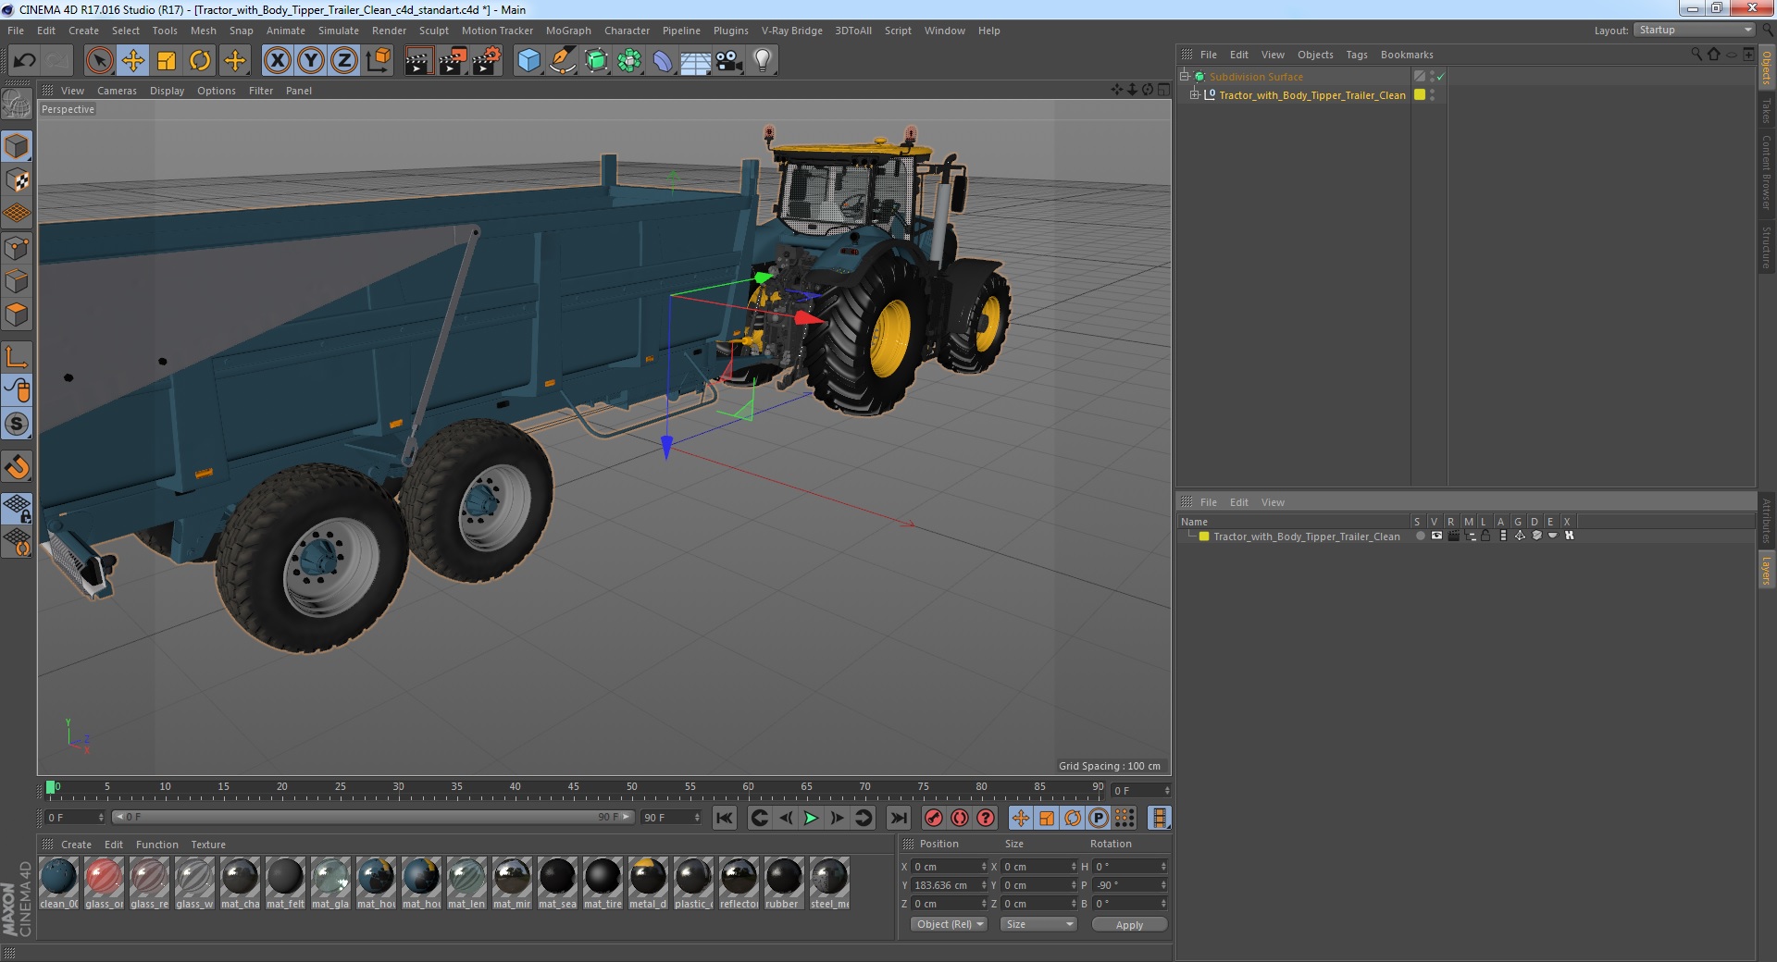Activate the Rotate tool
Screen dimensions: 1777x962
[x=200, y=61]
